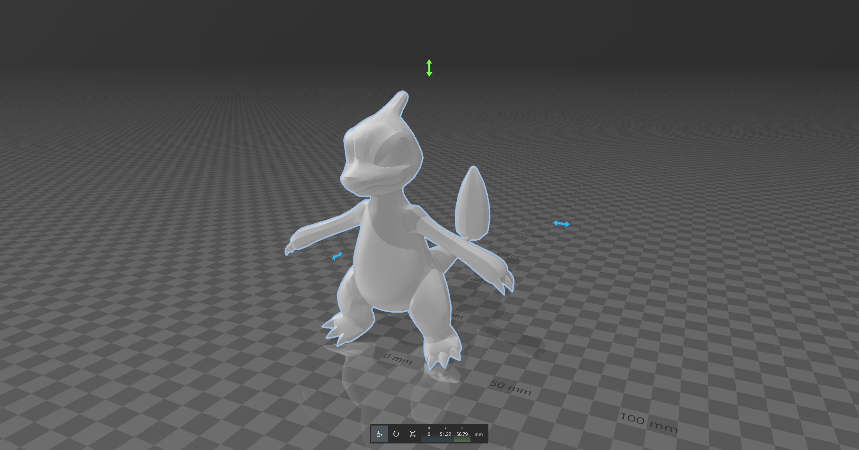Select the Move tool icon

[379, 434]
